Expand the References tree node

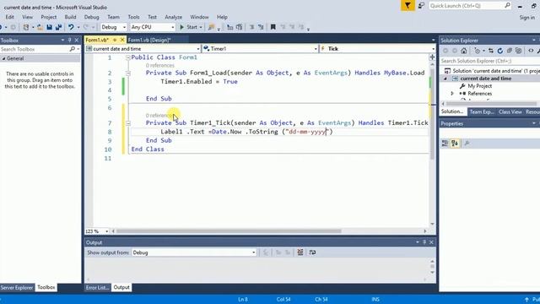click(x=452, y=94)
